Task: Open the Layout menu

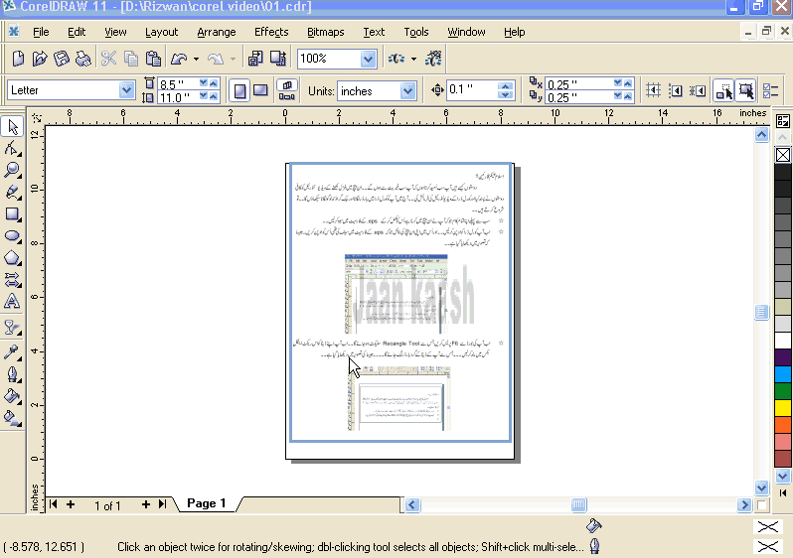Action: (x=161, y=32)
